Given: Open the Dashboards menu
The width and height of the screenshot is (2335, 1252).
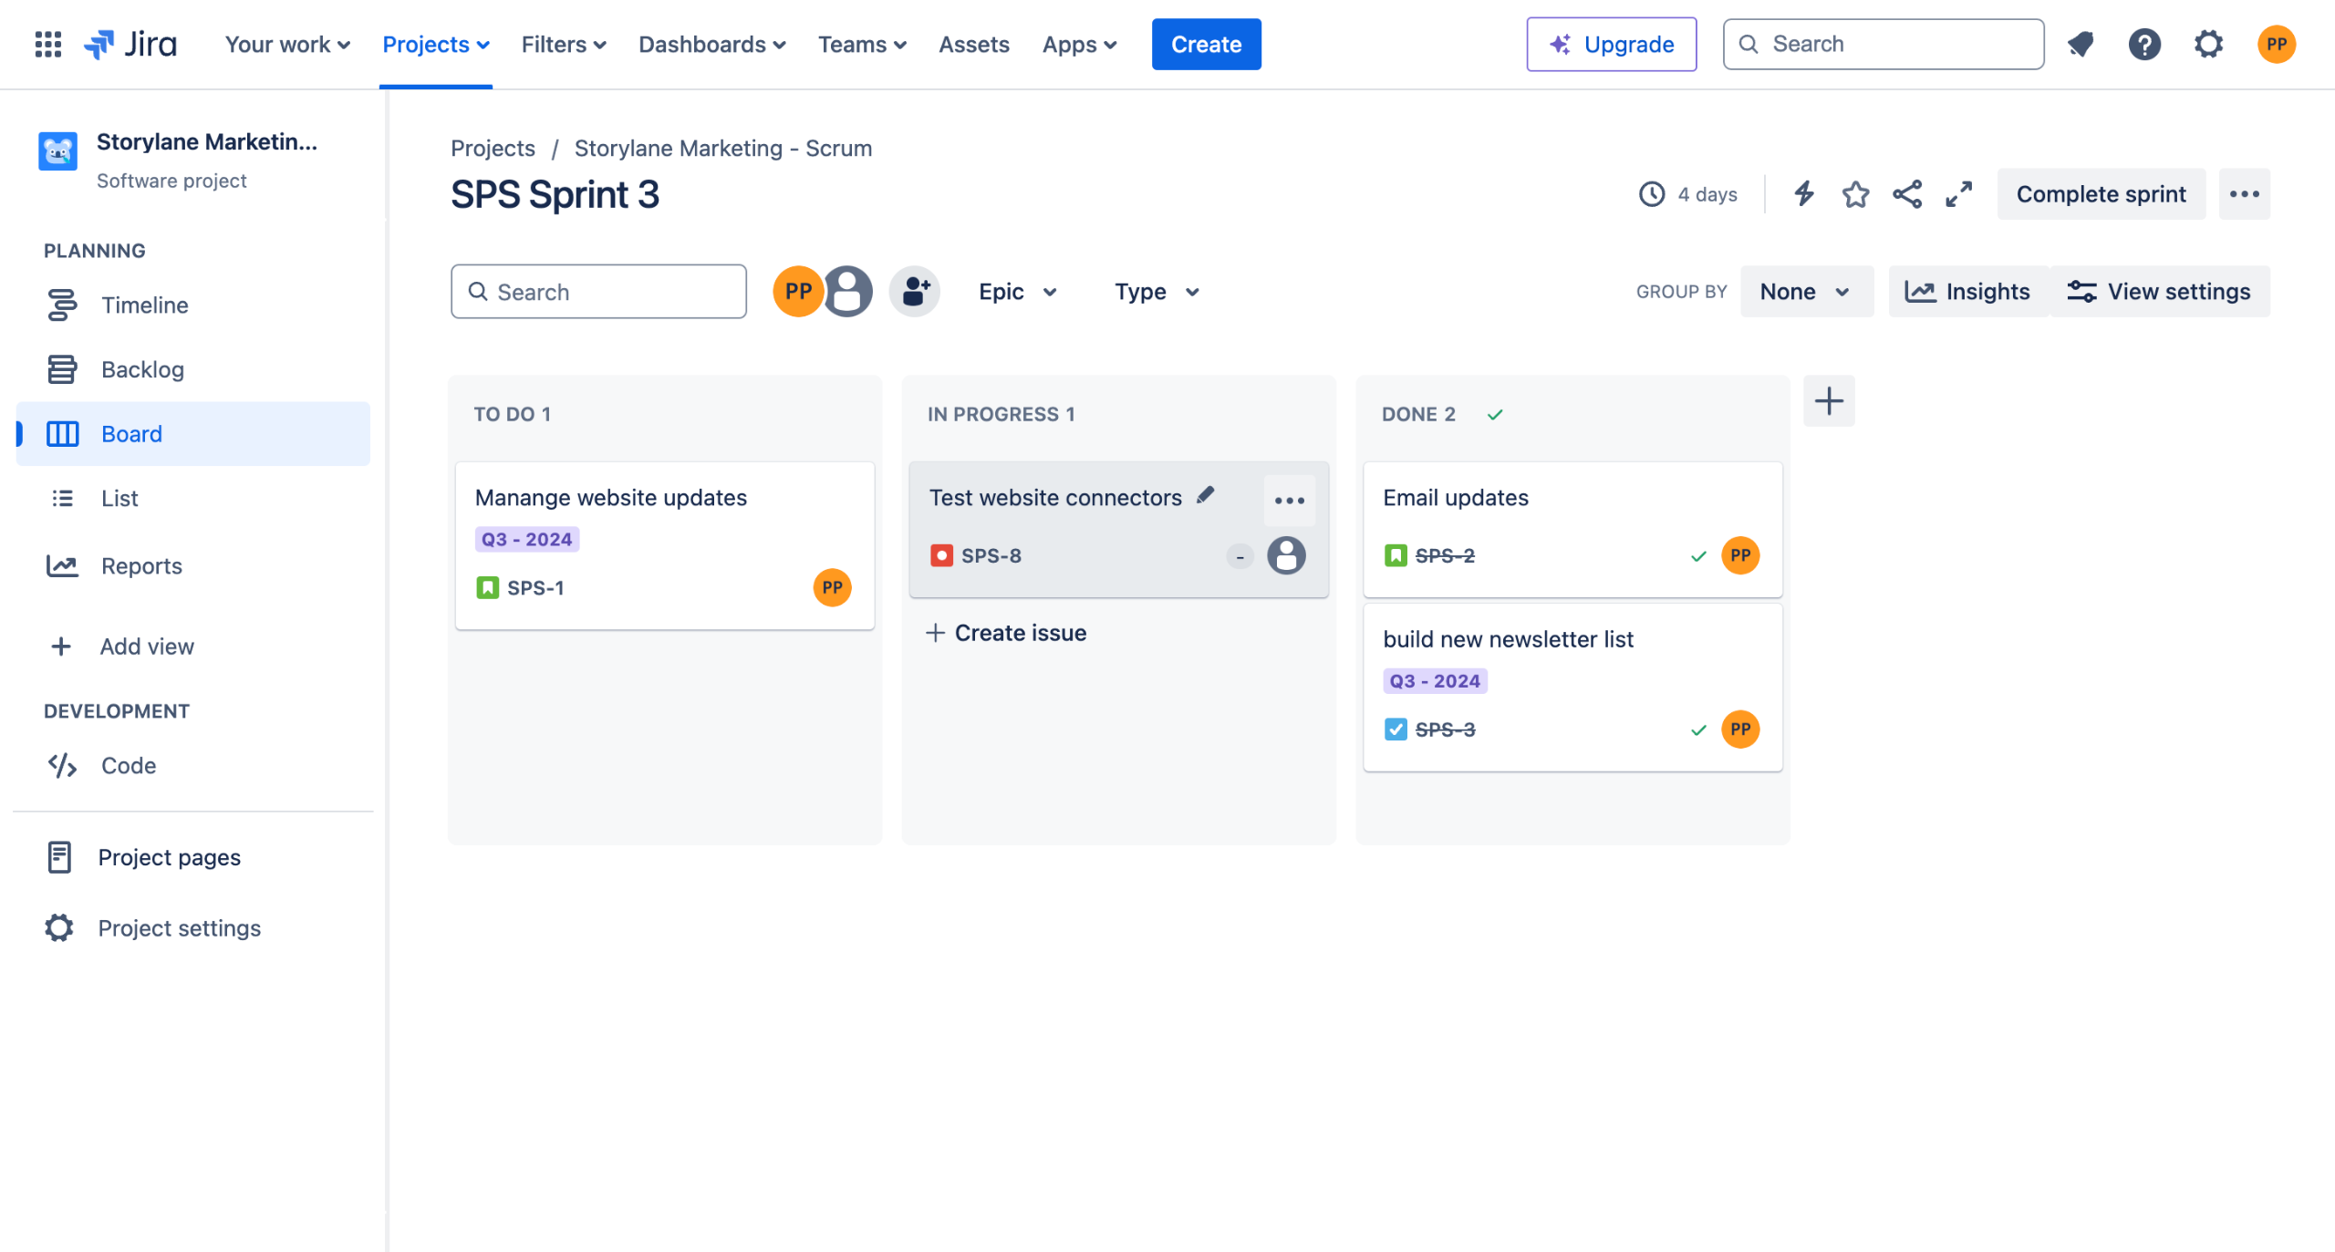Looking at the screenshot, I should (711, 44).
